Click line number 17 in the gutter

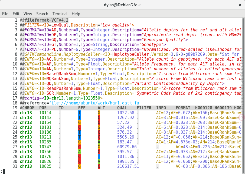click(x=15, y=98)
